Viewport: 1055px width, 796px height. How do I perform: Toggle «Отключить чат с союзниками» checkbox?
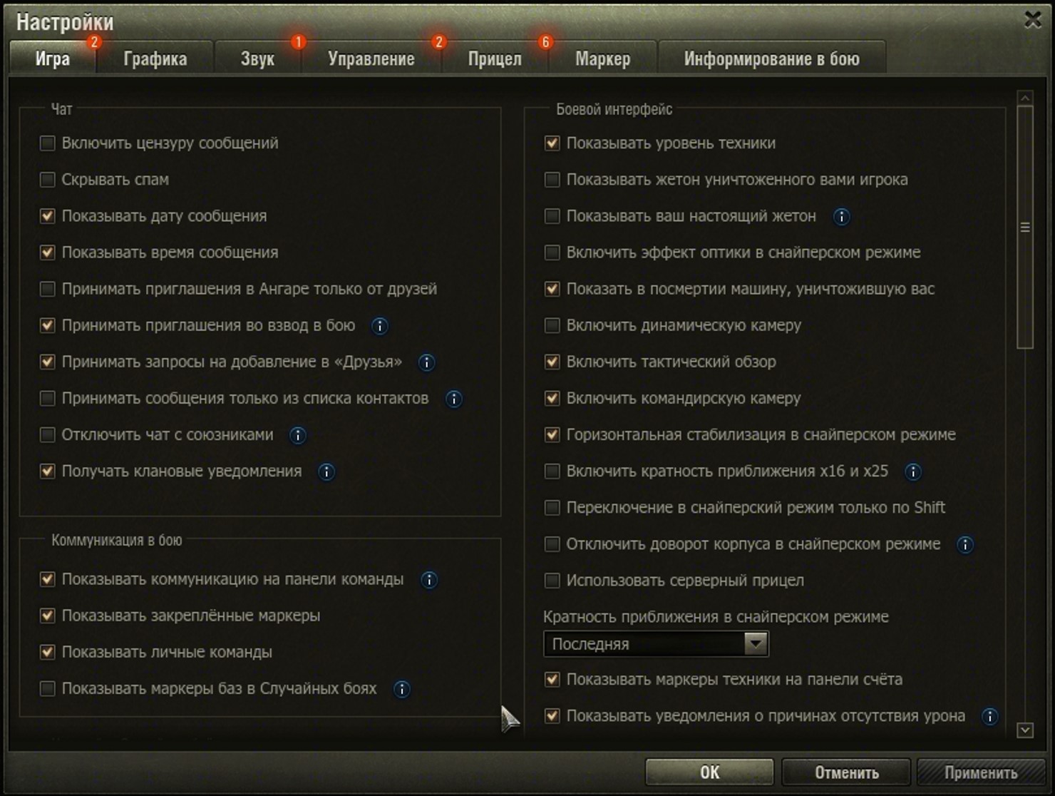click(48, 435)
